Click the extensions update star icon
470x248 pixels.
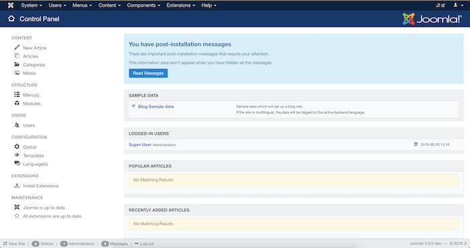pos(17,216)
